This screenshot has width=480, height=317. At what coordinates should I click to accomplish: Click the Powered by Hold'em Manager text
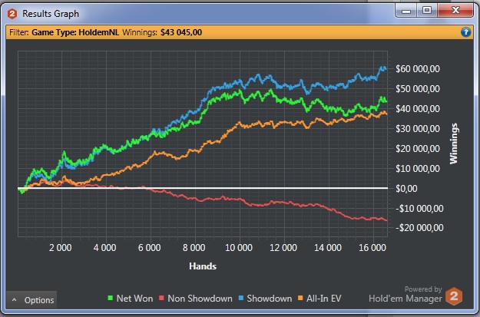coord(406,294)
